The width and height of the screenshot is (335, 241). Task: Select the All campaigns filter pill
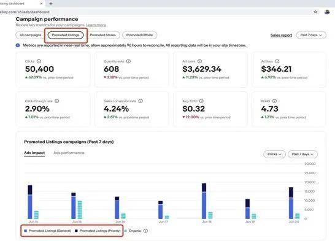coord(30,35)
